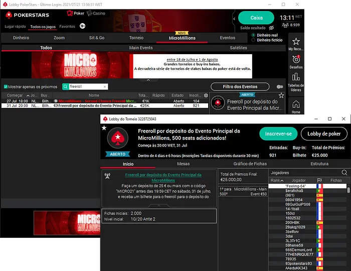
Task: Open Mesas tab in tournament lobby
Action: (x=184, y=164)
